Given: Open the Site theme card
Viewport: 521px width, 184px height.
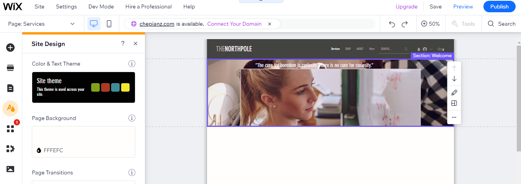Looking at the screenshot, I should click(x=84, y=87).
